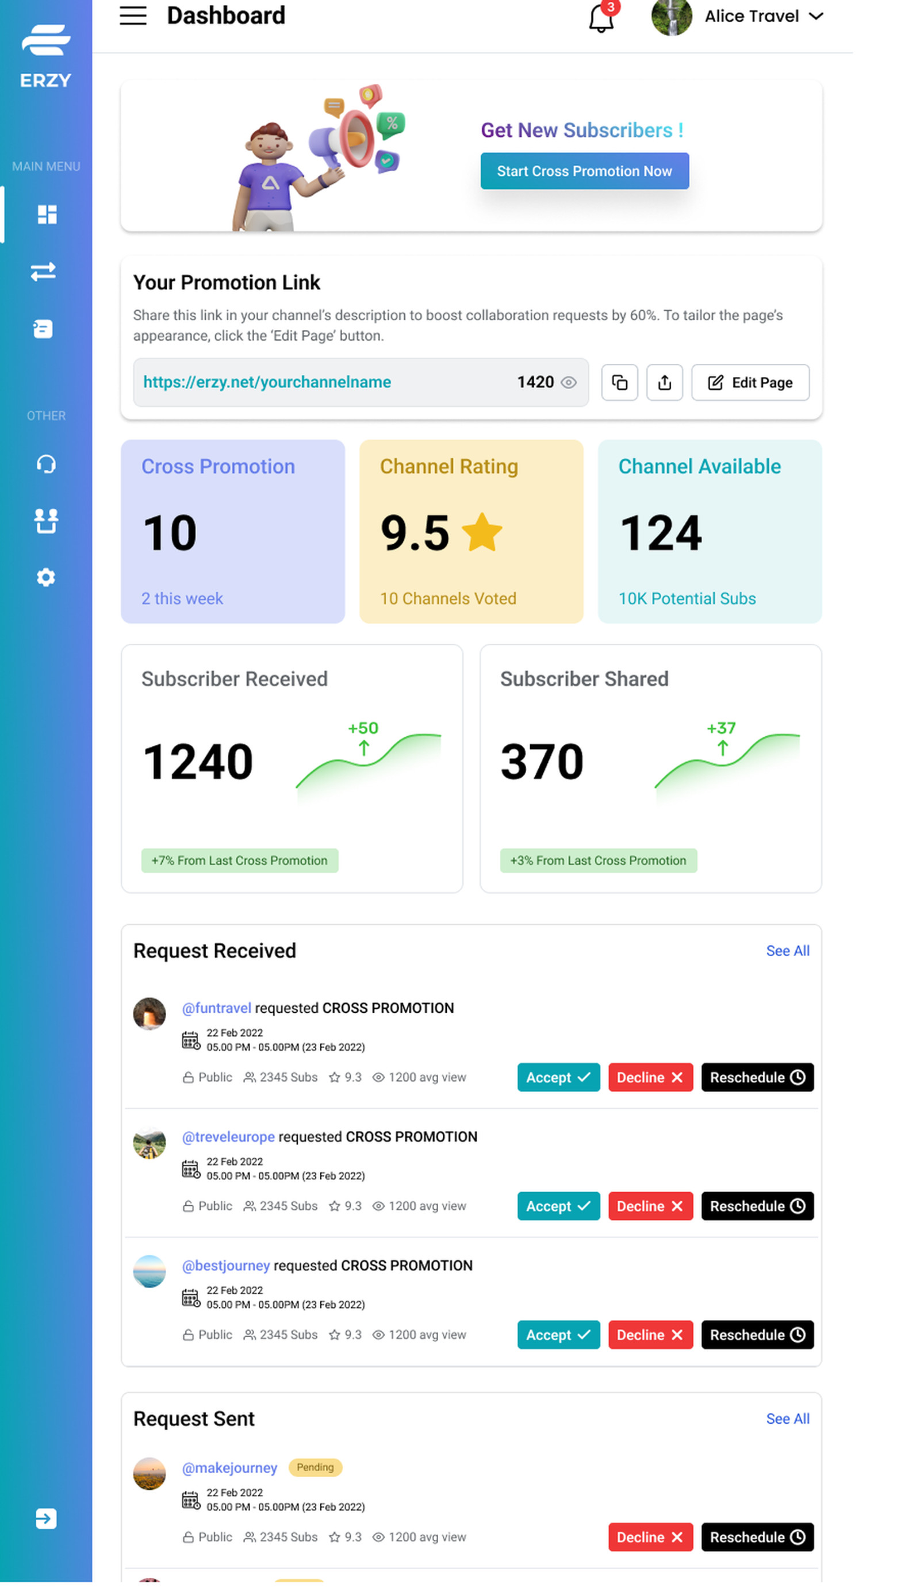Click calendar icon in @treveleurope request
The image size is (920, 1591).
[x=191, y=1169]
